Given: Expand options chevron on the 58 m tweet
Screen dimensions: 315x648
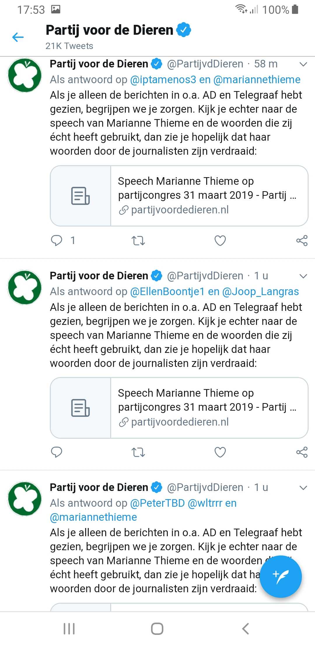Looking at the screenshot, I should [x=303, y=64].
